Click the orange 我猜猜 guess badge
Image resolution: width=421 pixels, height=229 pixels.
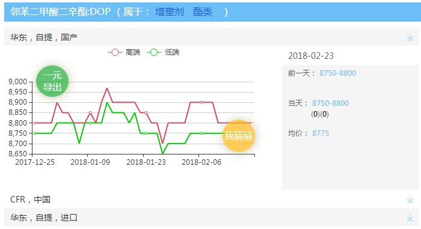pyautogui.click(x=238, y=136)
